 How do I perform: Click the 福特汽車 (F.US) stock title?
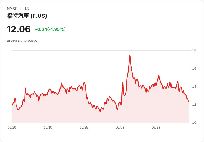point(27,16)
